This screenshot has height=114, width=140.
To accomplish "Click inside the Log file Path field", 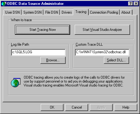I will point(38,52).
